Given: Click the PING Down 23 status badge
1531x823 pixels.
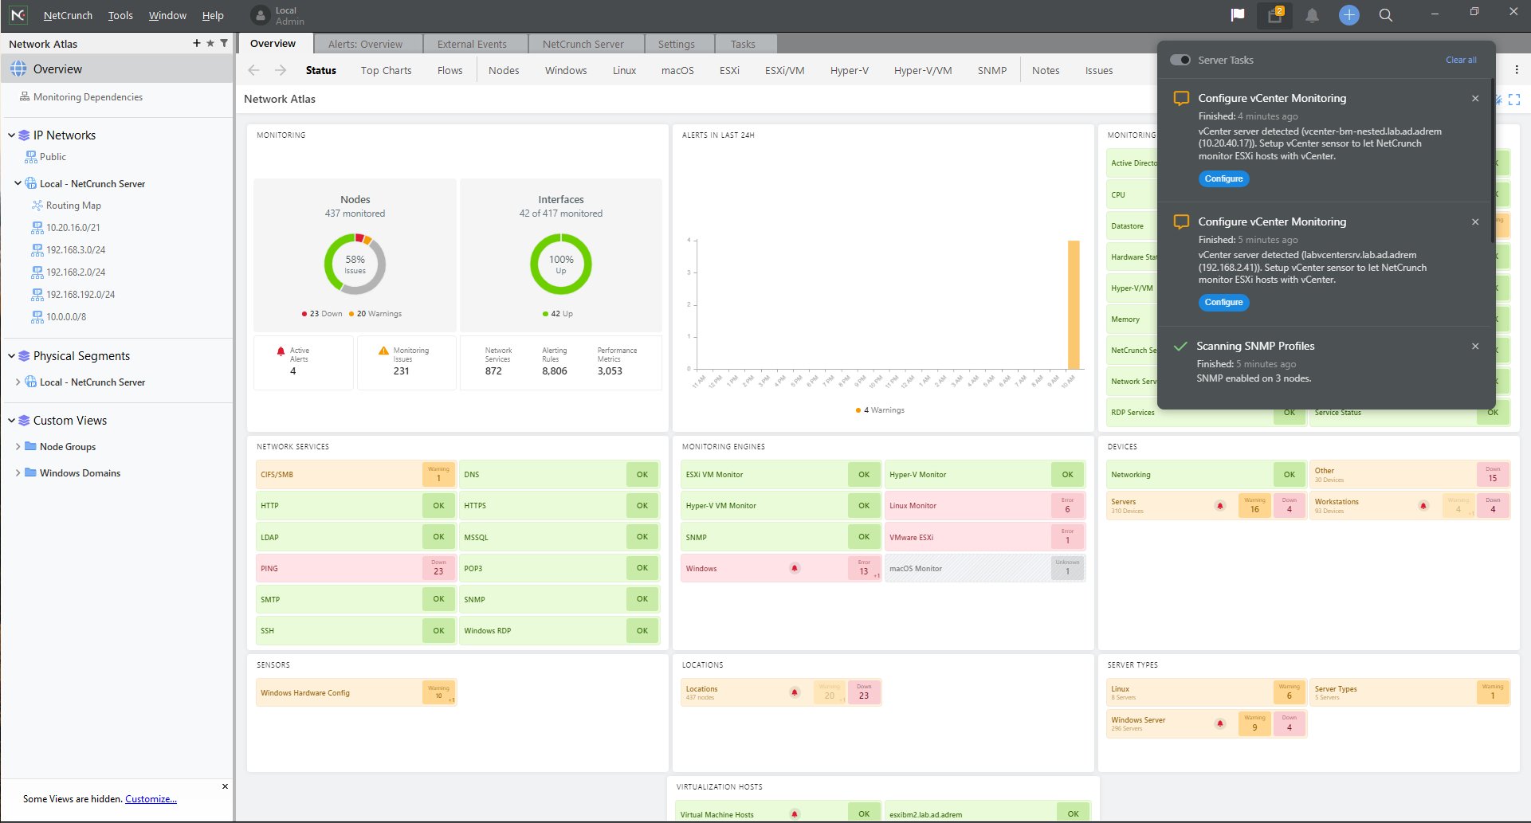Looking at the screenshot, I should (438, 567).
